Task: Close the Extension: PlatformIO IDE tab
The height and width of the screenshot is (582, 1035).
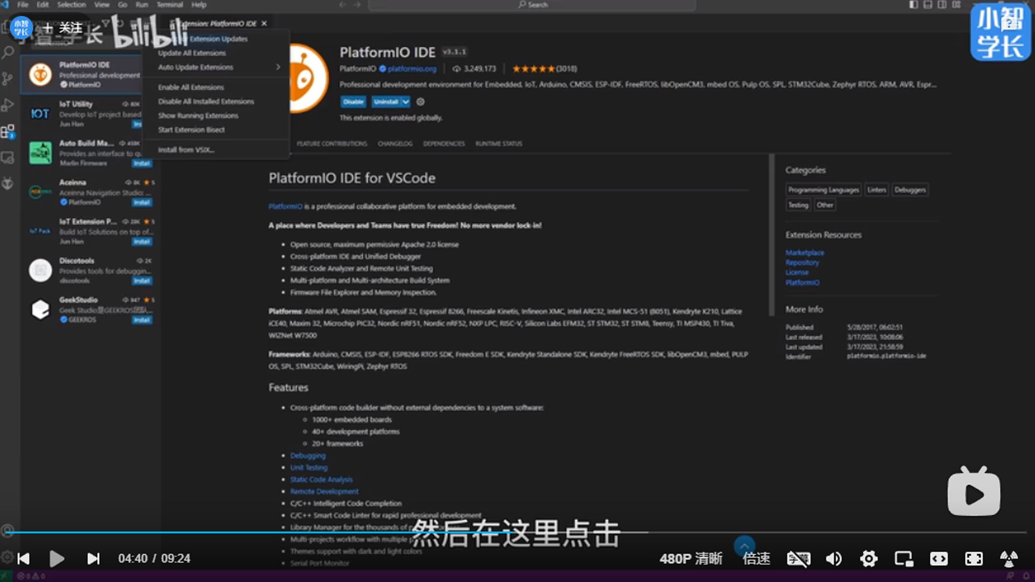Action: click(264, 24)
